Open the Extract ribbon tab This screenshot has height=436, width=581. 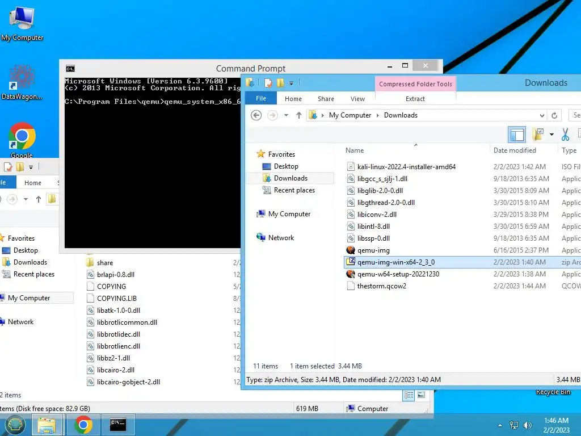[x=415, y=99]
